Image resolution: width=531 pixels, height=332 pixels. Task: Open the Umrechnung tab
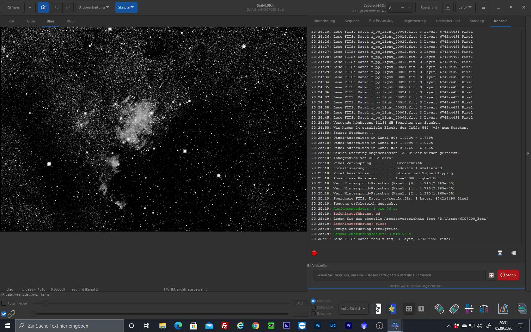point(324,21)
